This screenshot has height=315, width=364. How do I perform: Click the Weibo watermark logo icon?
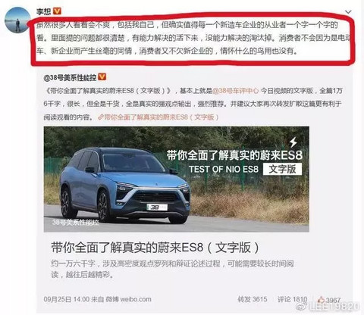coord(303,306)
